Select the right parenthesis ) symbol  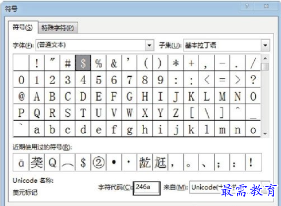[160, 63]
